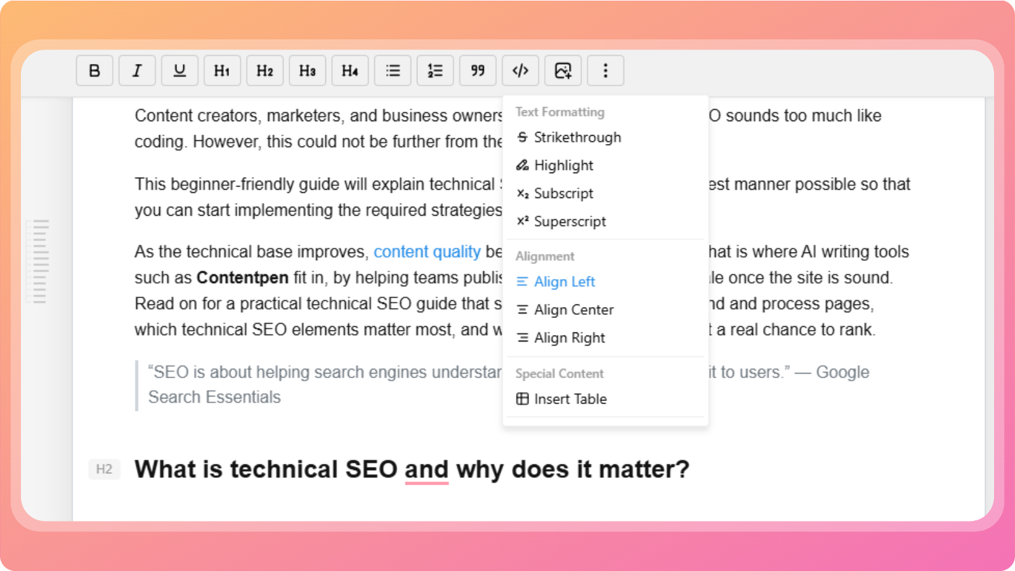Set block to Heading 2
This screenshot has height=571, width=1015.
265,70
